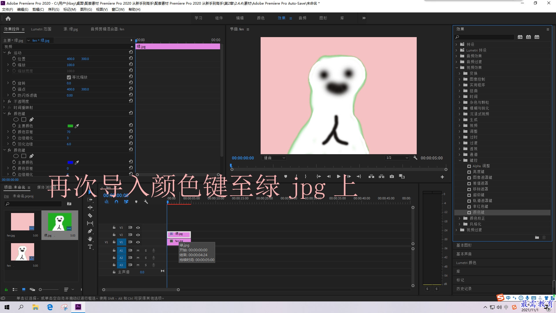Image resolution: width=556 pixels, height=313 pixels.
Task: Play the sequence in Program monitor
Action: tap(339, 176)
